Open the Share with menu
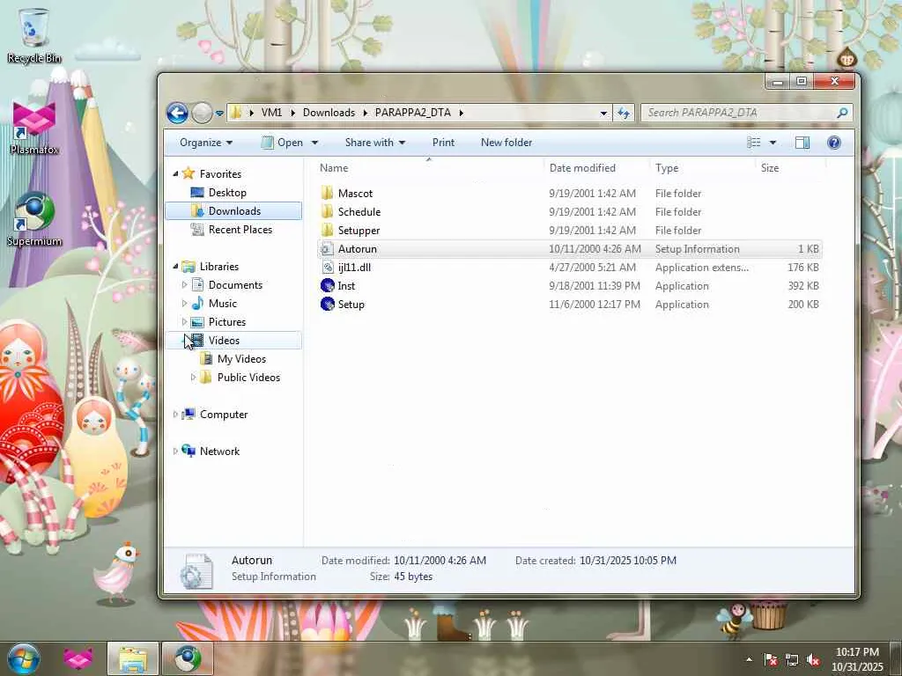902x676 pixels. click(375, 143)
